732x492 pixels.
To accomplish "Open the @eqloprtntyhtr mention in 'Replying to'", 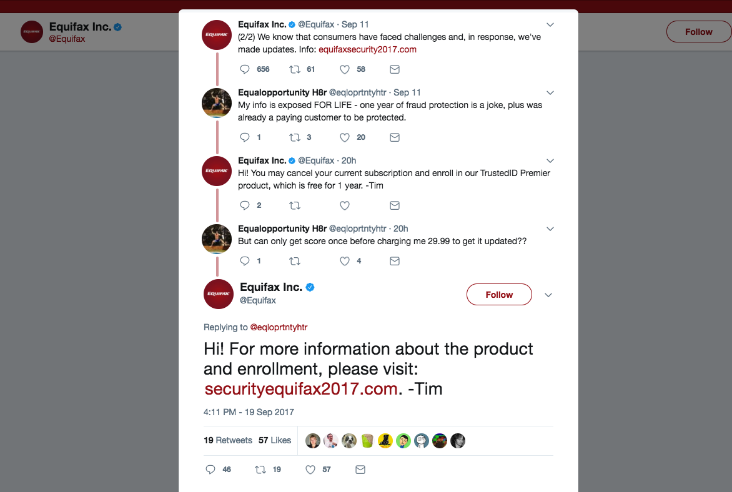I will pos(279,327).
